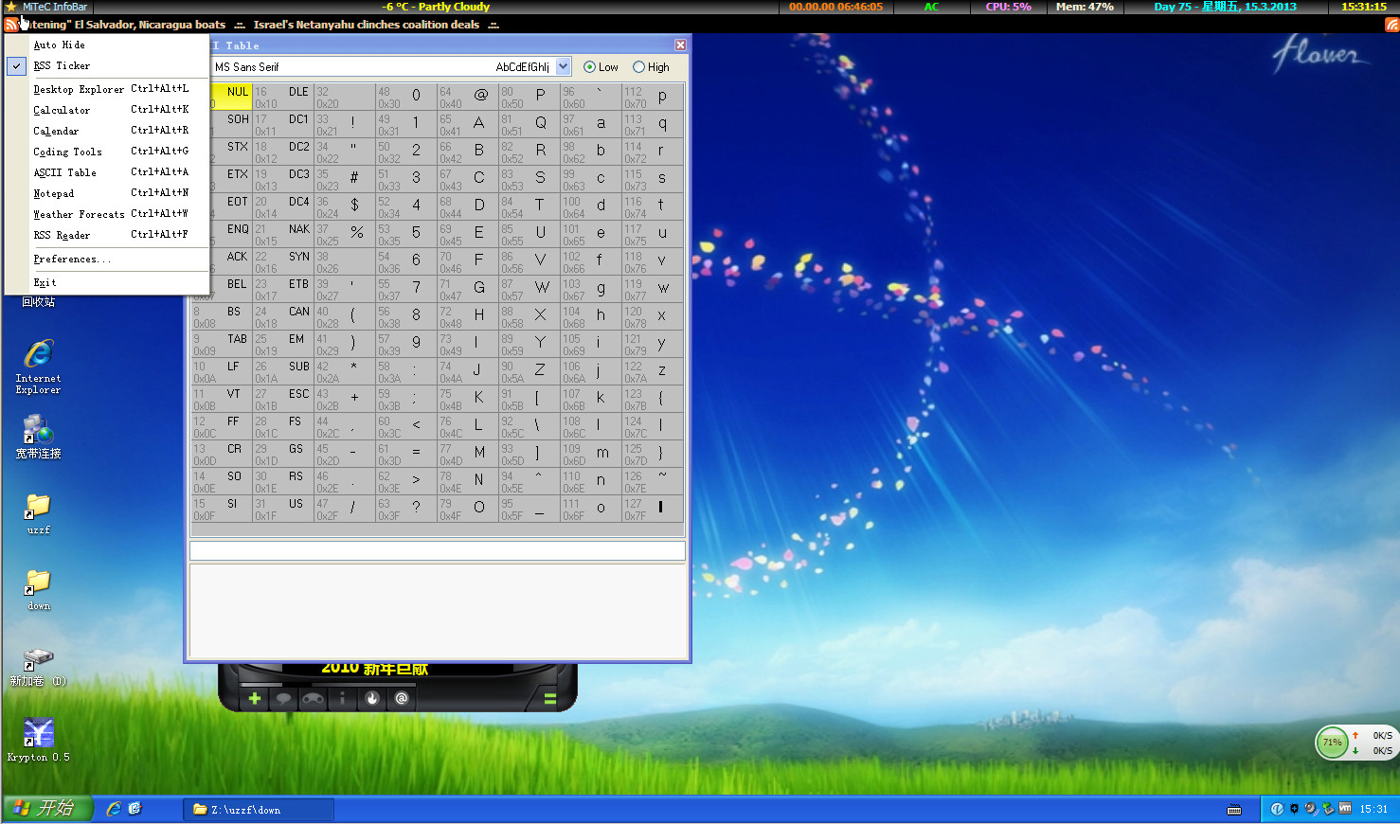Click the VMware 'vm' tray icon
This screenshot has height=824, width=1400.
click(1345, 809)
